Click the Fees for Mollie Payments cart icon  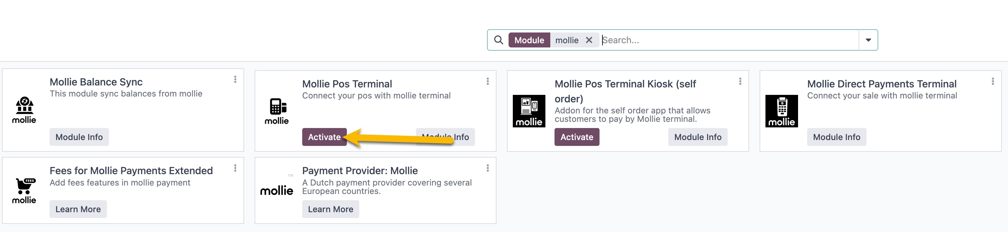click(24, 191)
